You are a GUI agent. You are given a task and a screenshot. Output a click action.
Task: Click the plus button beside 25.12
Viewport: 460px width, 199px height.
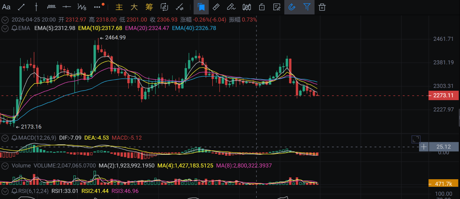(x=424, y=147)
